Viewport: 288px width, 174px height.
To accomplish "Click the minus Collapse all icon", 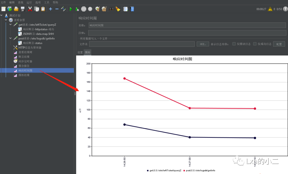I will pos(57,9).
